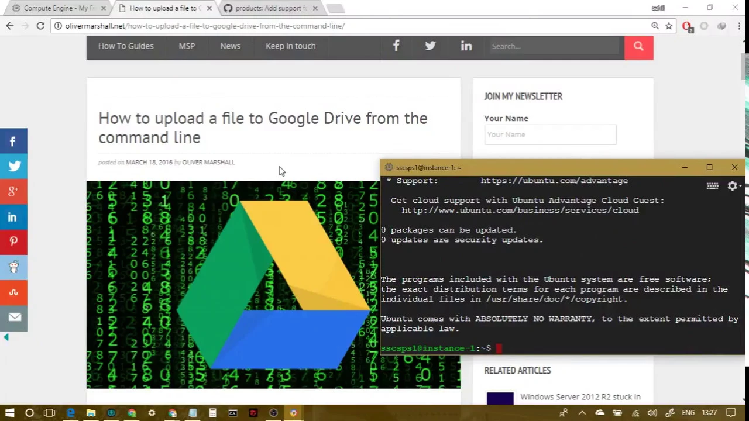
Task: Close the GitHub products tab
Action: (315, 8)
